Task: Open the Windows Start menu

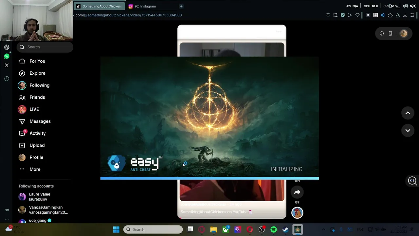Action: 116,229
